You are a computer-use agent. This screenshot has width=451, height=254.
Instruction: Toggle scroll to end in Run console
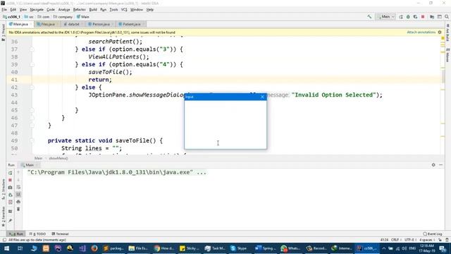(x=18, y=195)
